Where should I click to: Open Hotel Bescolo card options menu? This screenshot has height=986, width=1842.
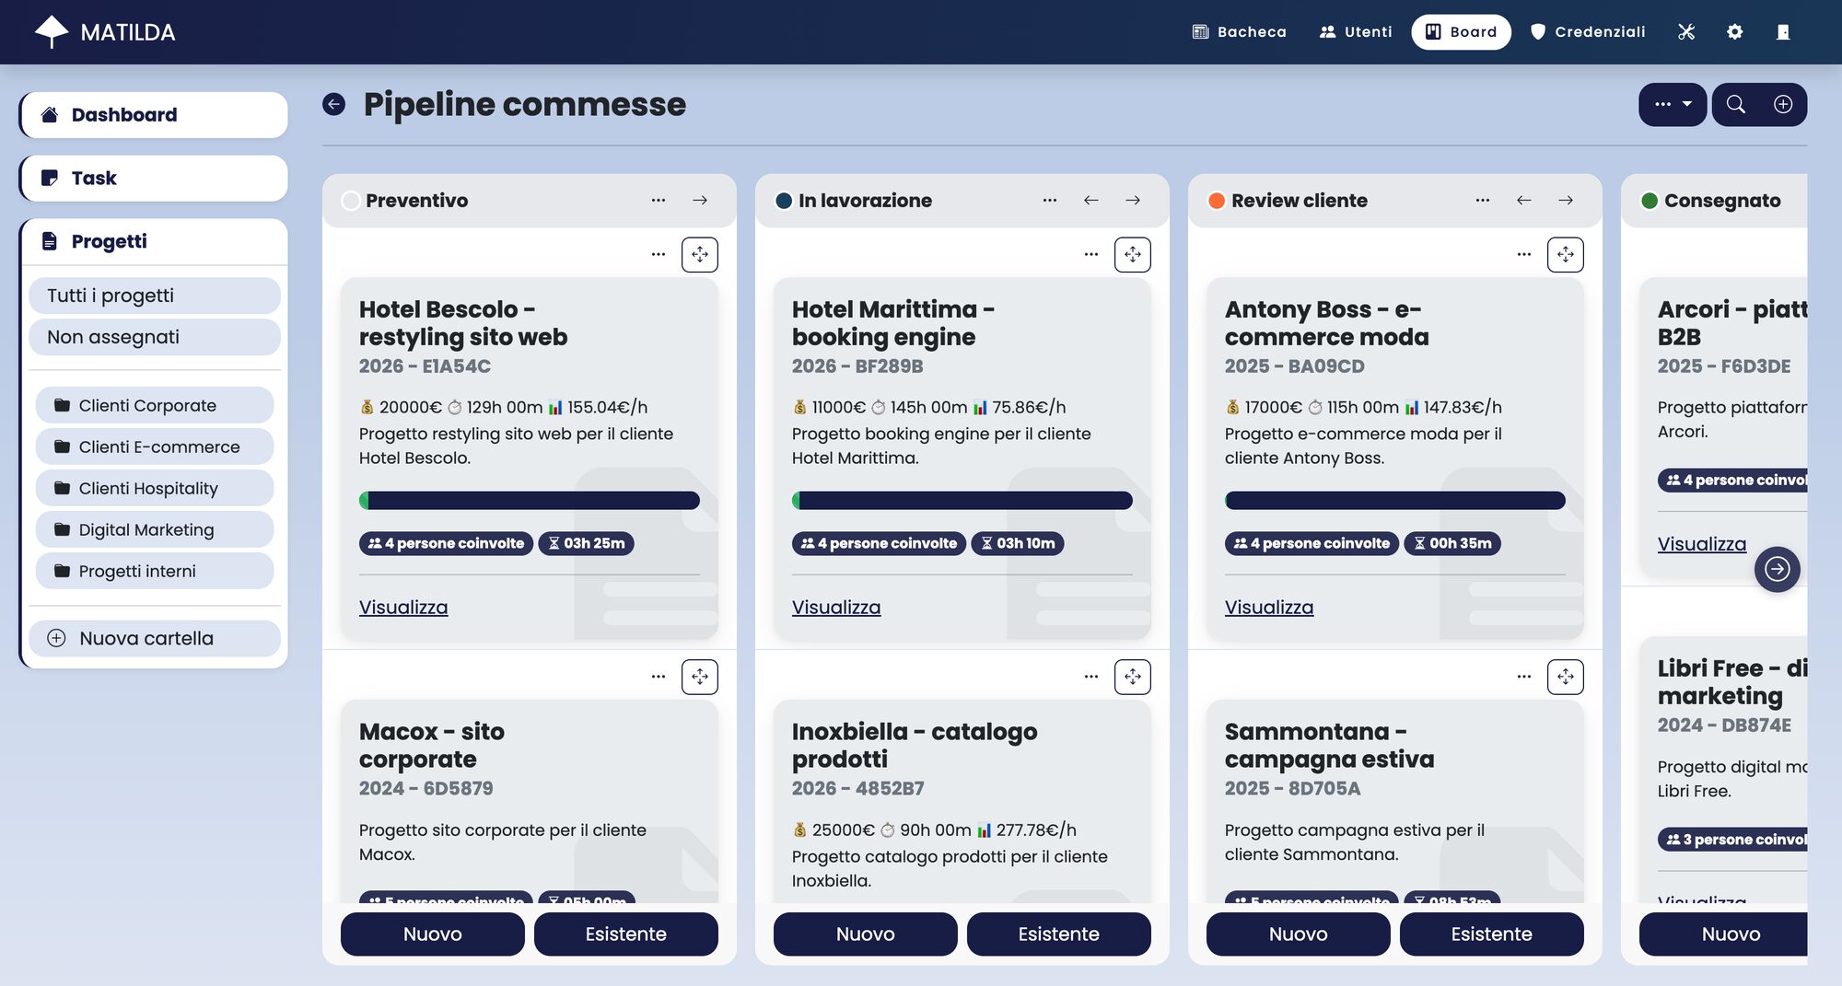pos(659,254)
